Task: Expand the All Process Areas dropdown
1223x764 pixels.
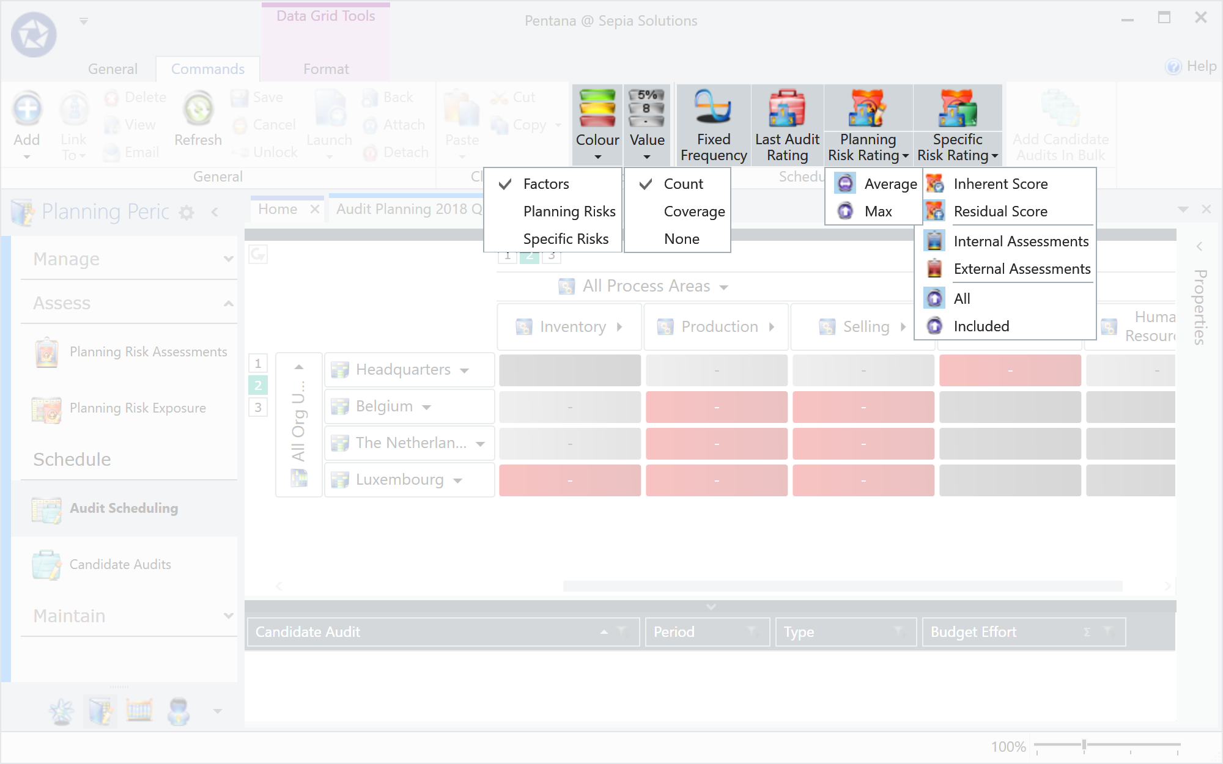Action: (x=725, y=286)
